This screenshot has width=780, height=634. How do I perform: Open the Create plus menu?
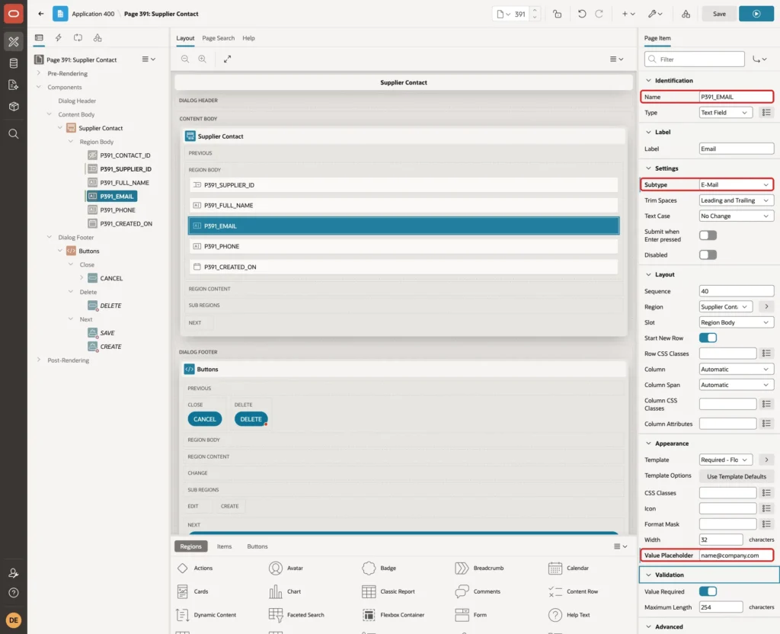pos(628,14)
